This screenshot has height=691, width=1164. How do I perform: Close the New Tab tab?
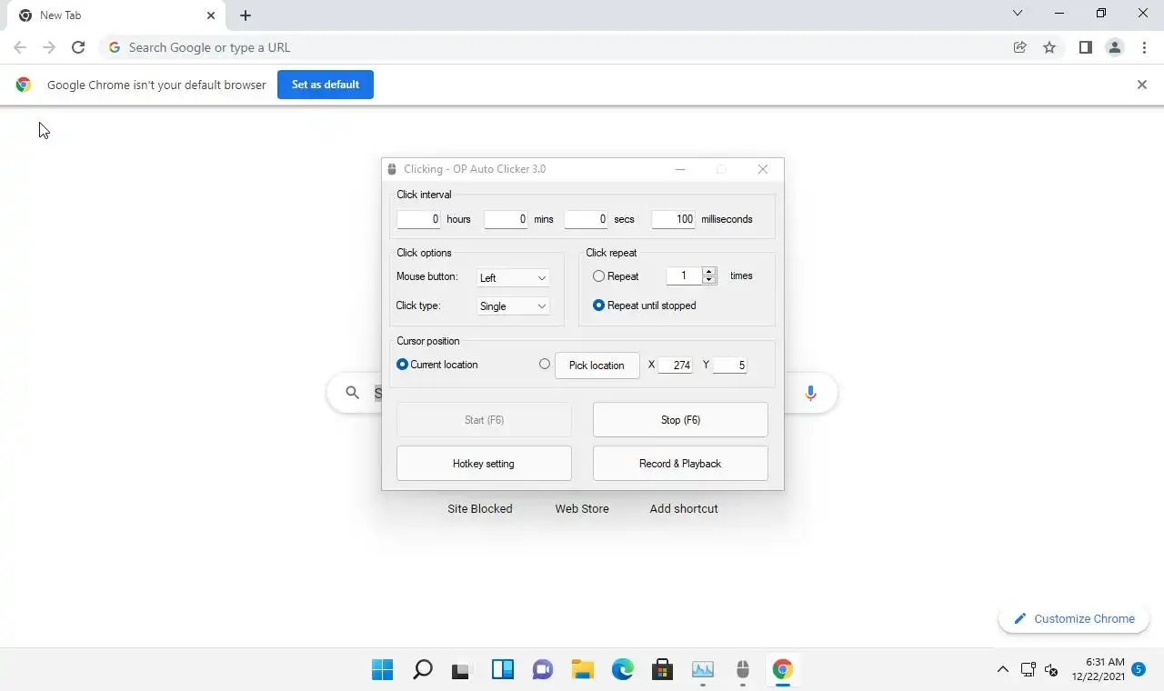(x=211, y=15)
